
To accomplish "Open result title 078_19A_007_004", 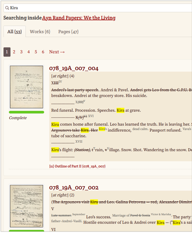I will tap(74, 68).
